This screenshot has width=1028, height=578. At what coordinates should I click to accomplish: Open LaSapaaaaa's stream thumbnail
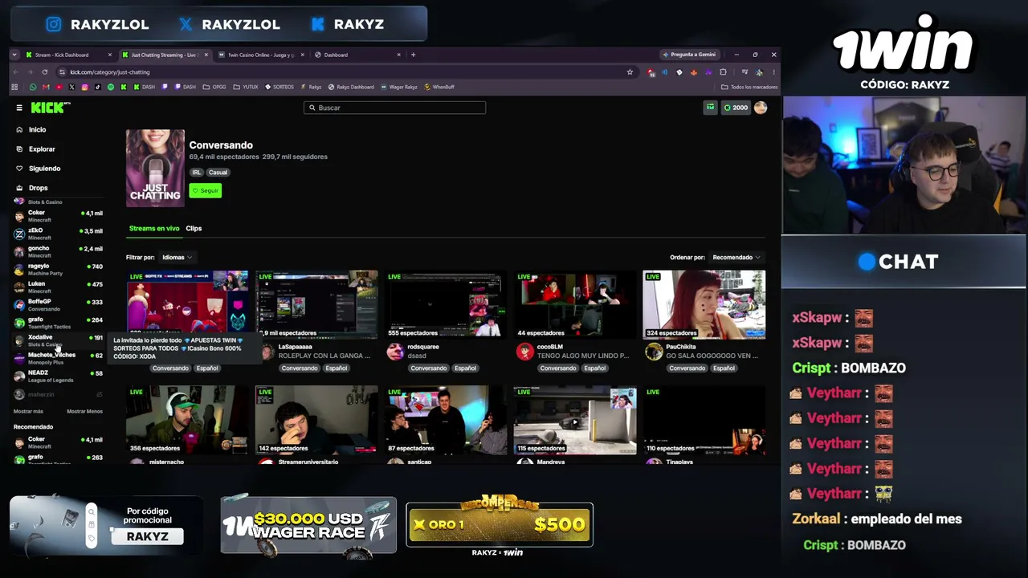tap(316, 304)
